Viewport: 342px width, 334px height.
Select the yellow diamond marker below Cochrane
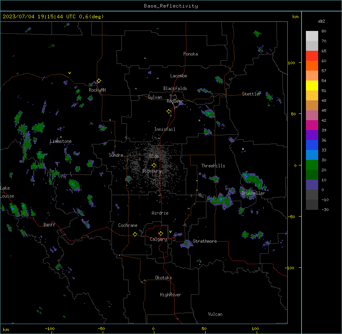[x=135, y=234]
